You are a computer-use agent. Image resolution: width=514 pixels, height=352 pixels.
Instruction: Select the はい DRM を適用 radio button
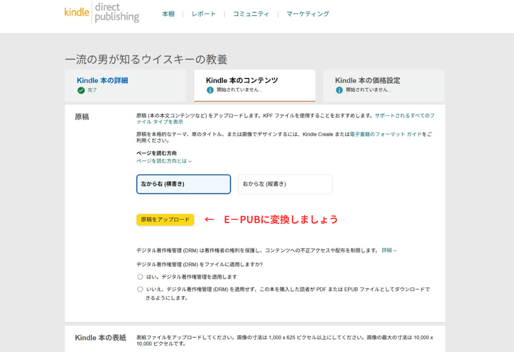click(x=139, y=277)
